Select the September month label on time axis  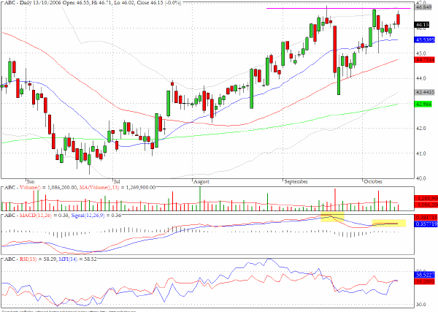coord(296,181)
